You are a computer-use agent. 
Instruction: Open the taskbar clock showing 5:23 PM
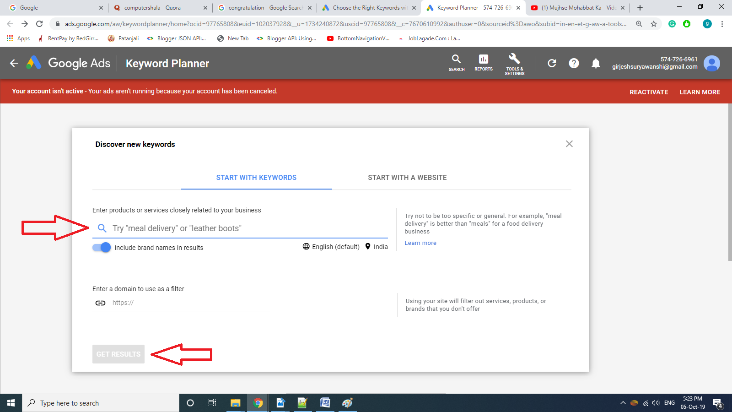(x=693, y=403)
